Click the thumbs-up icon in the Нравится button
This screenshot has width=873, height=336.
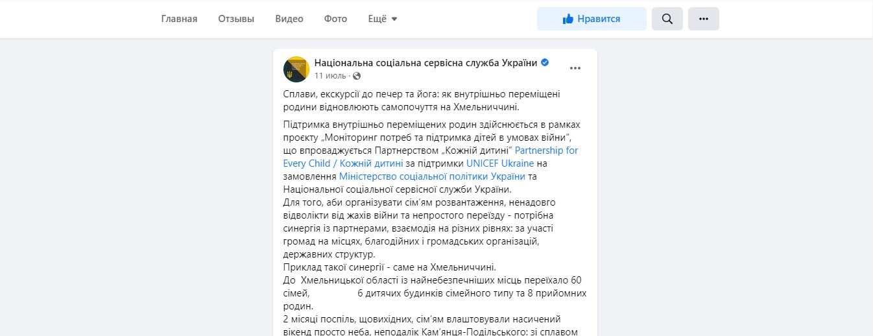pyautogui.click(x=568, y=19)
